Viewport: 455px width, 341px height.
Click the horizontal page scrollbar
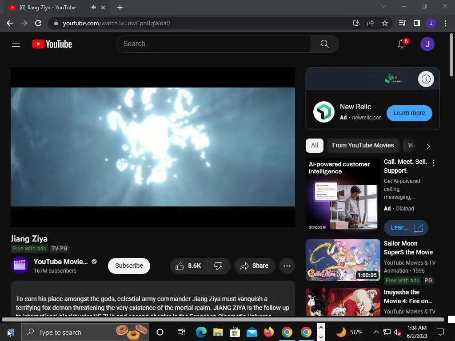[x=223, y=320]
